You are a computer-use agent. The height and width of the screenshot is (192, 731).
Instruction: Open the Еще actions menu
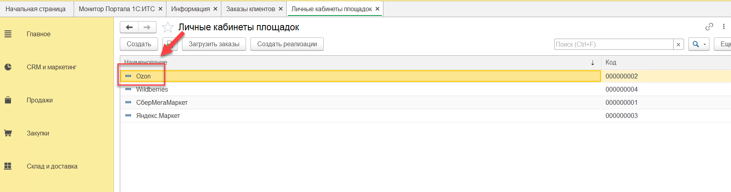pyautogui.click(x=725, y=44)
